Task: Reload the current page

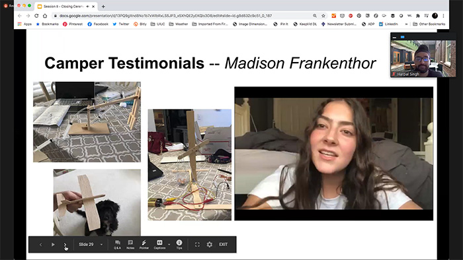Action: [36, 16]
